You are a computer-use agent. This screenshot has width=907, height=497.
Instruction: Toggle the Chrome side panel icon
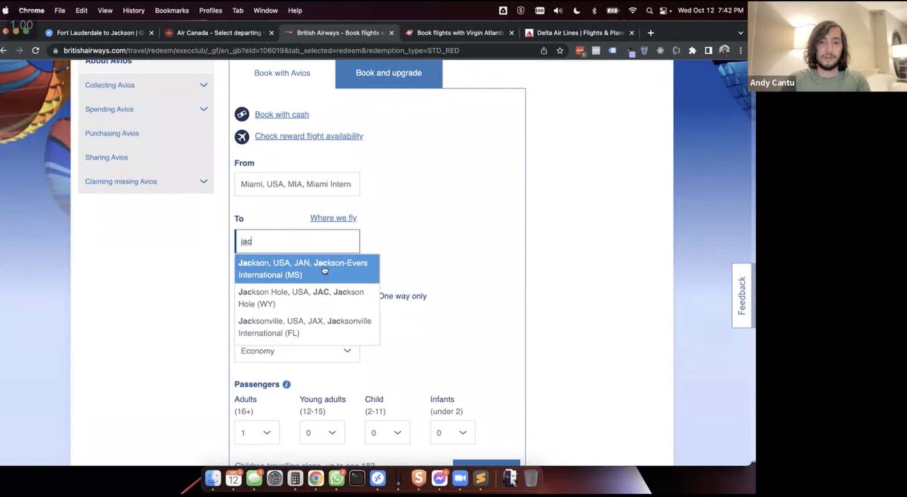click(708, 51)
